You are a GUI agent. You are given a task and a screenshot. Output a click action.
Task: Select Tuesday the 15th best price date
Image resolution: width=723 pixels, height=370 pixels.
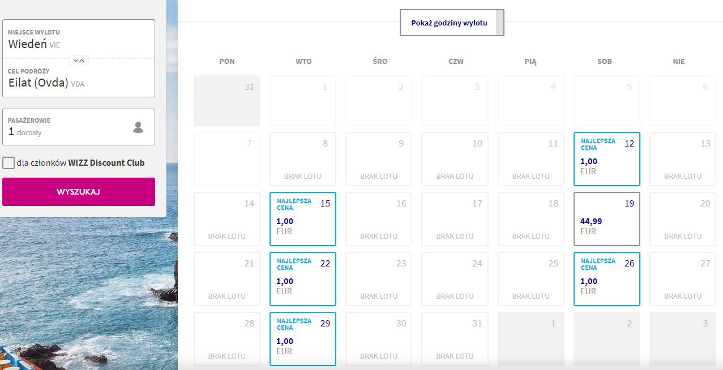point(303,219)
